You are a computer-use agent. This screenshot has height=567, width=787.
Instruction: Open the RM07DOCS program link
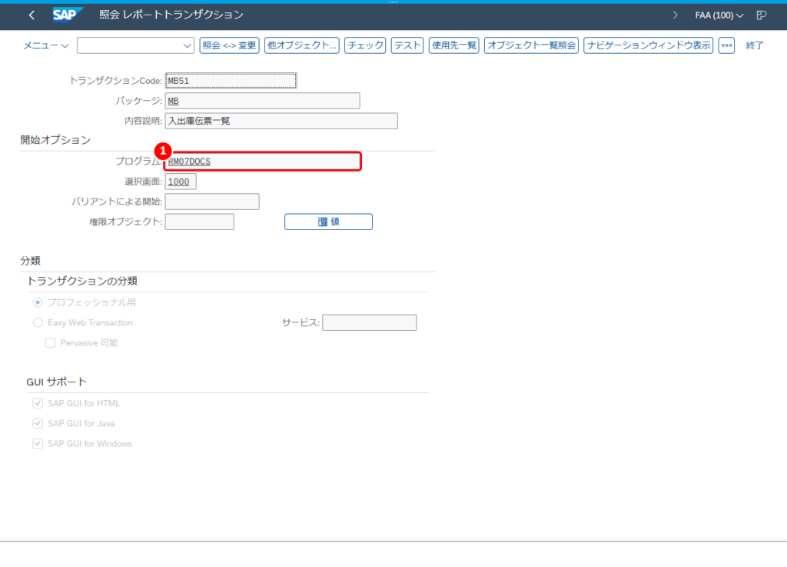click(189, 162)
